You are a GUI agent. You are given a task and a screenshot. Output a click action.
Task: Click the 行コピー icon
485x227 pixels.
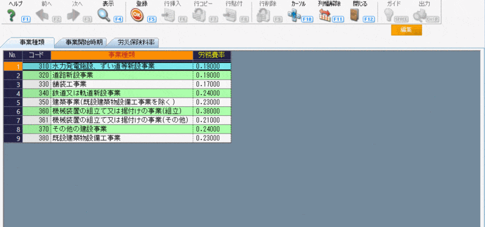(199, 15)
